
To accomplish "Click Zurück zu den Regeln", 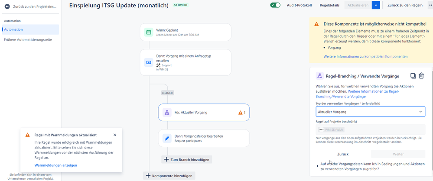I will coord(405,5).
